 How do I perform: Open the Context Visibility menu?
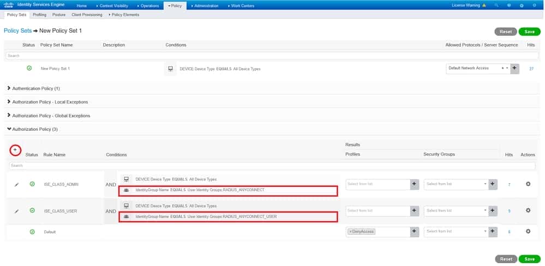(x=112, y=6)
